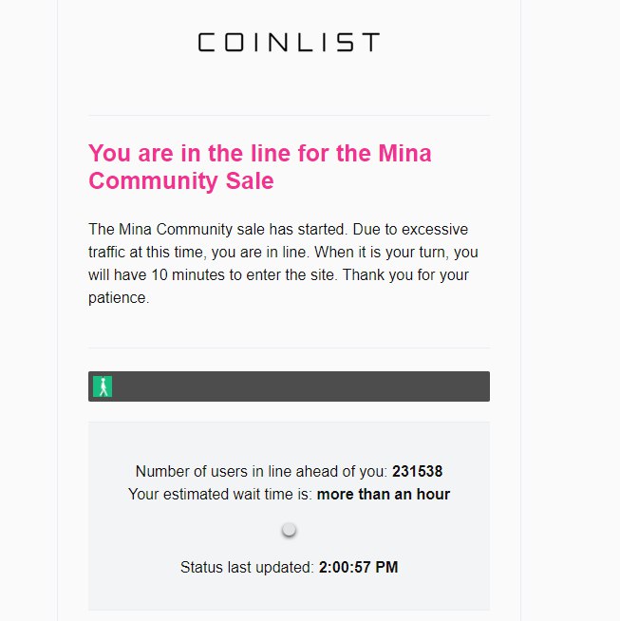Click the letter C in the COINLIST logo
Image resolution: width=620 pixels, height=621 pixels.
pyautogui.click(x=206, y=42)
